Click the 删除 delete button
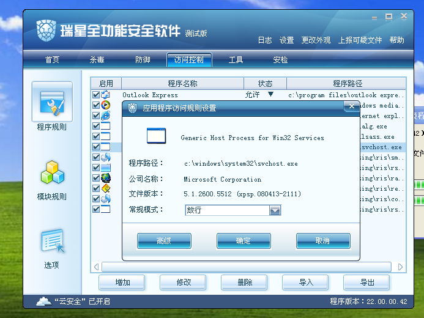Image resolution: width=424 pixels, height=318 pixels. click(x=244, y=283)
